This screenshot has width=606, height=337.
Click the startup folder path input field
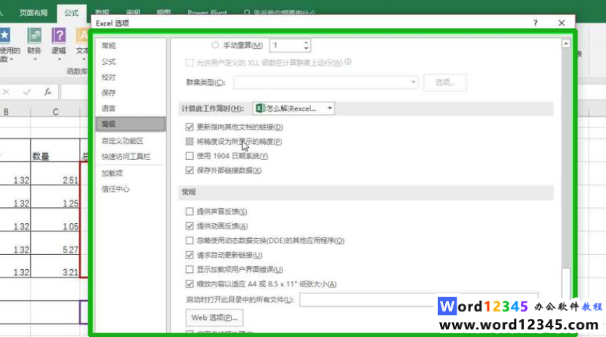(x=419, y=299)
